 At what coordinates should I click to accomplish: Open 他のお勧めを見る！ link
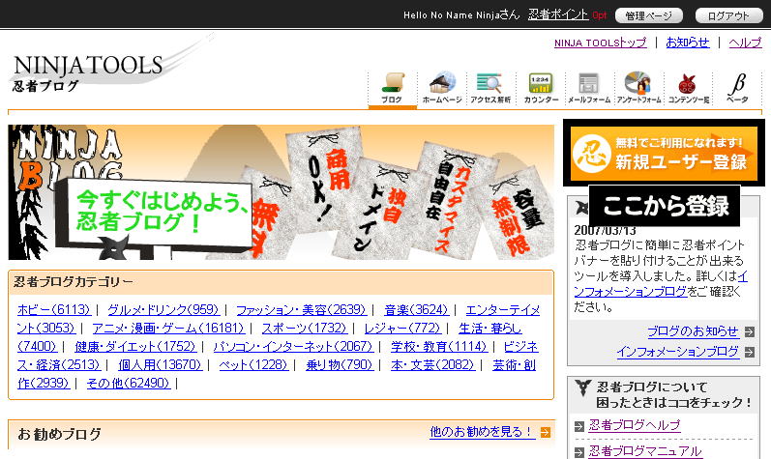pyautogui.click(x=482, y=432)
